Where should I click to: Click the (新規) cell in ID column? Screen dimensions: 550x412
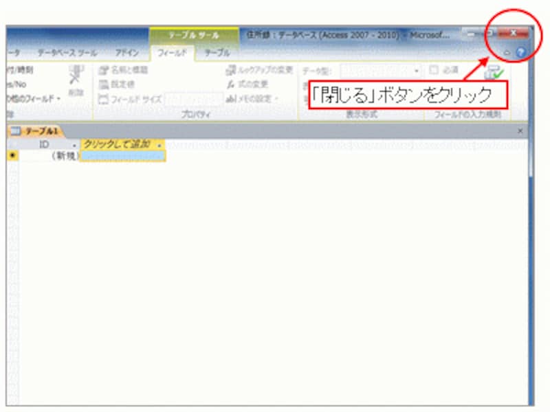(x=49, y=156)
